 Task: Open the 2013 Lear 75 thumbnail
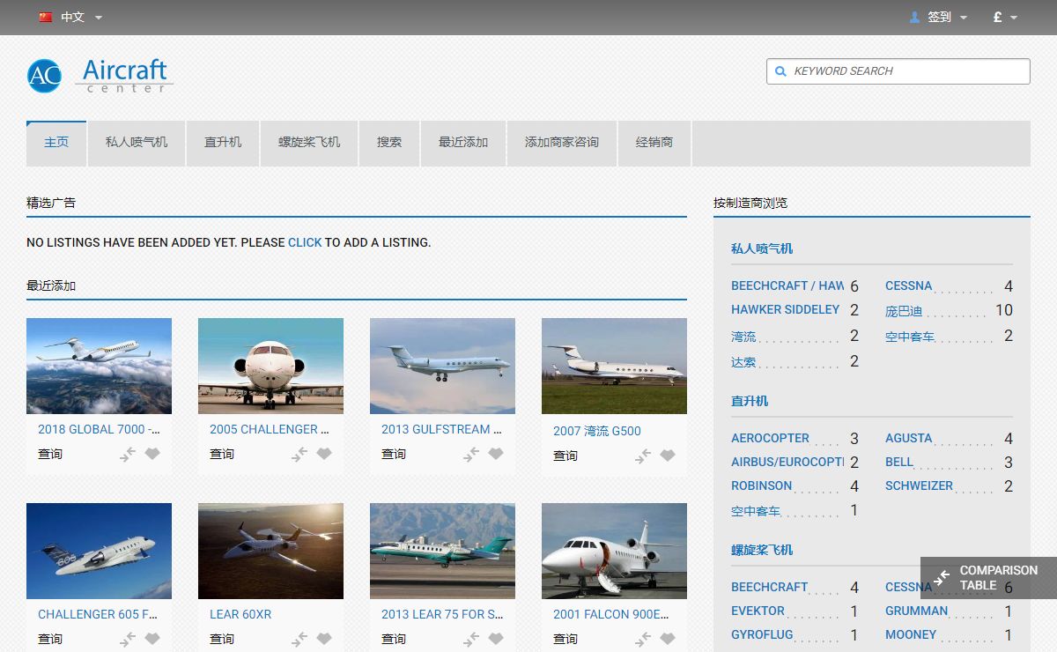click(442, 551)
